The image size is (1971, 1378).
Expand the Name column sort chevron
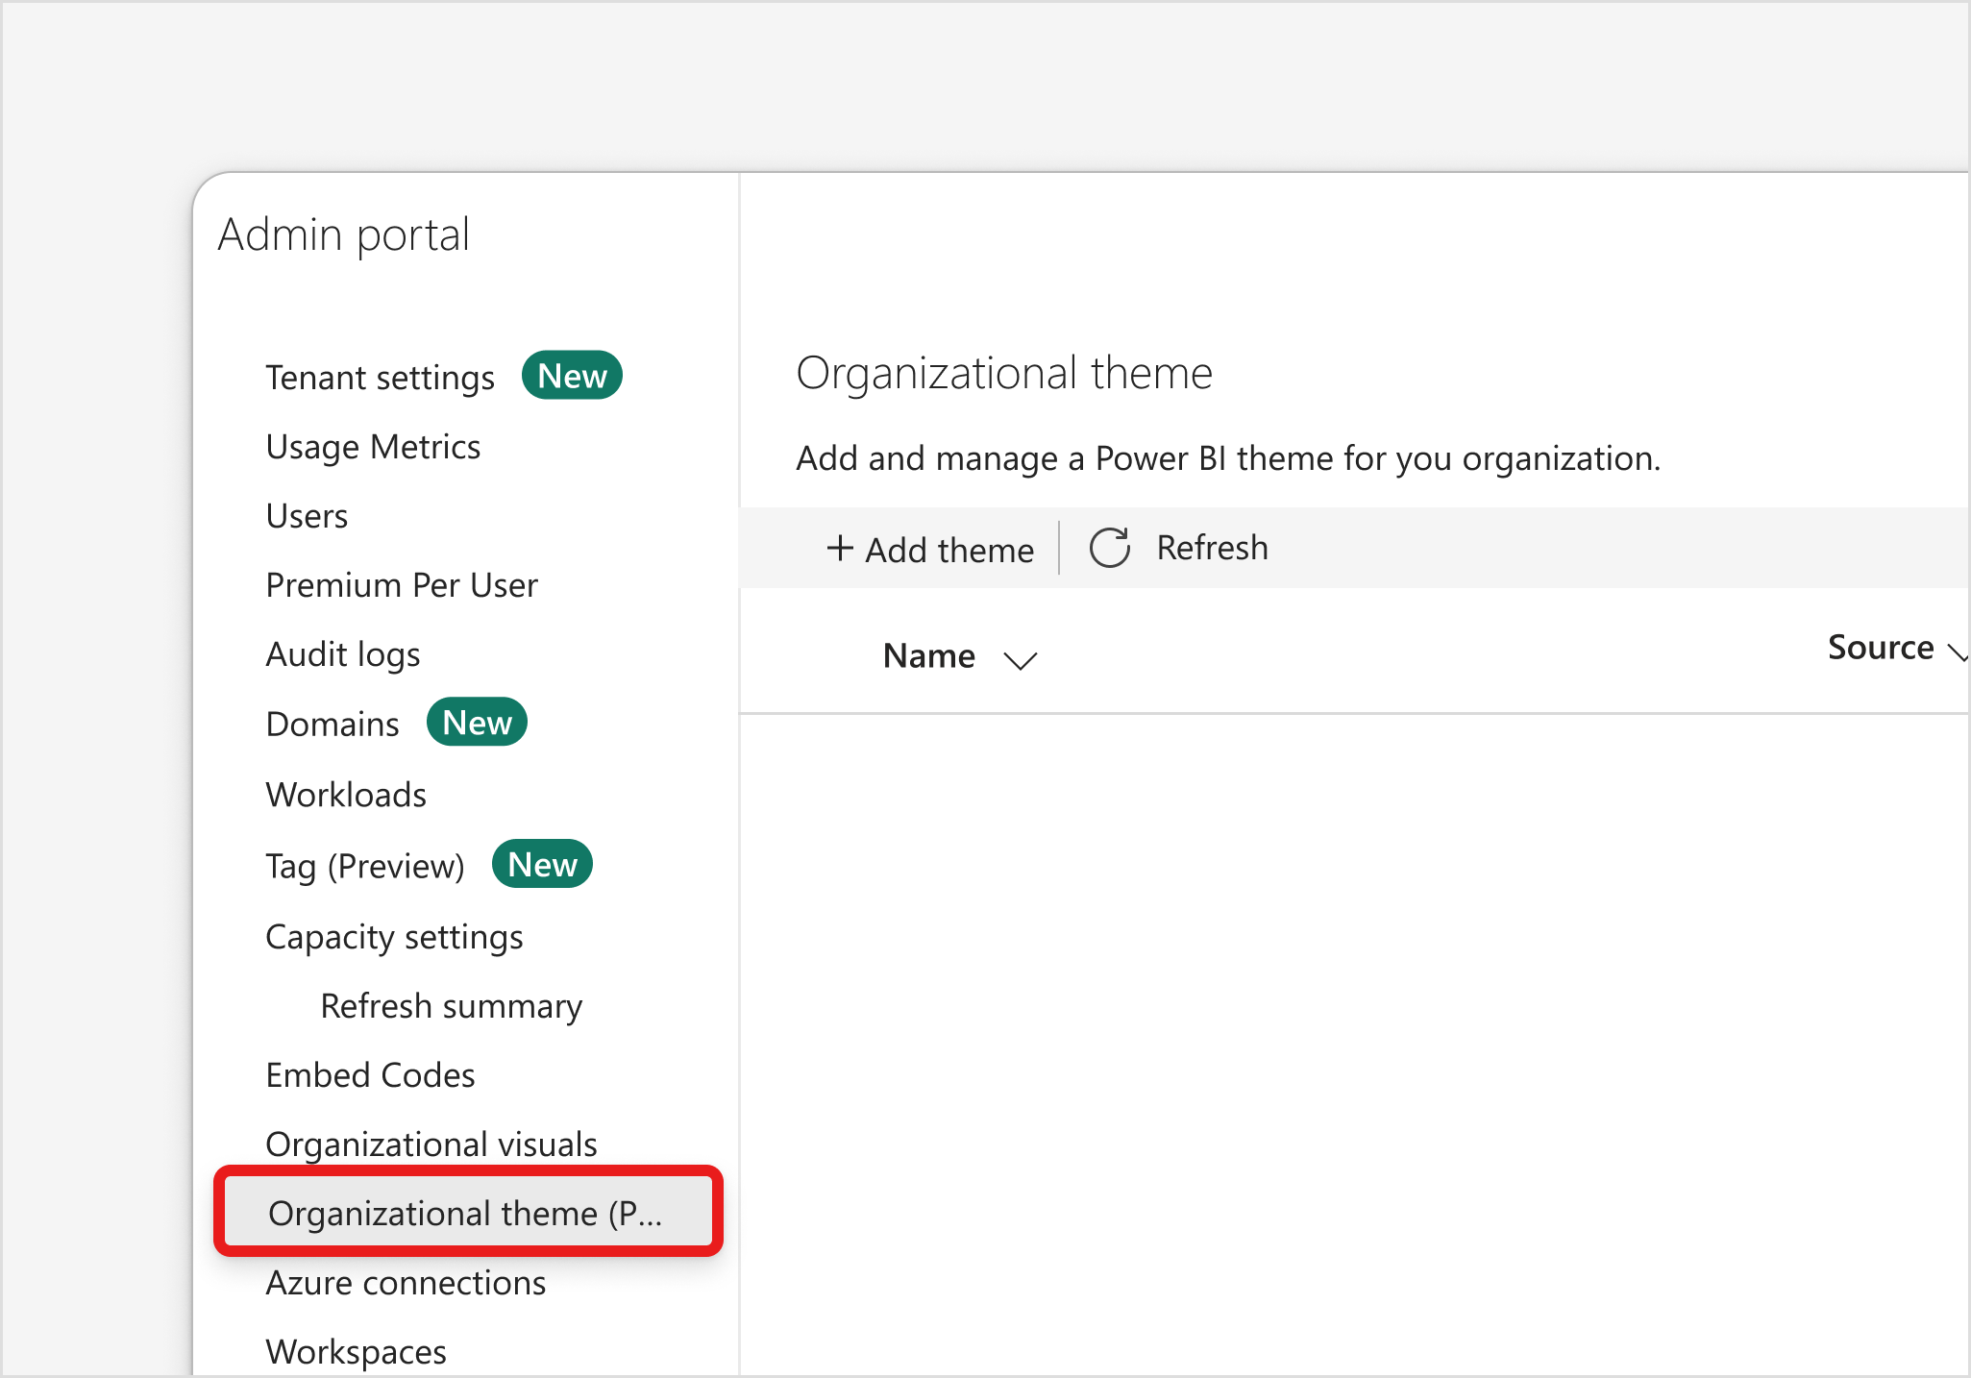coord(1020,660)
